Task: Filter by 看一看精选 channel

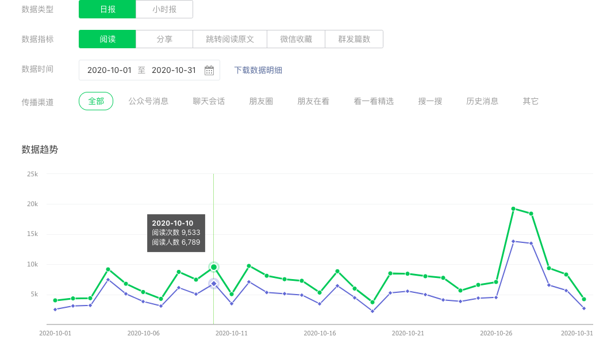Action: (x=374, y=102)
